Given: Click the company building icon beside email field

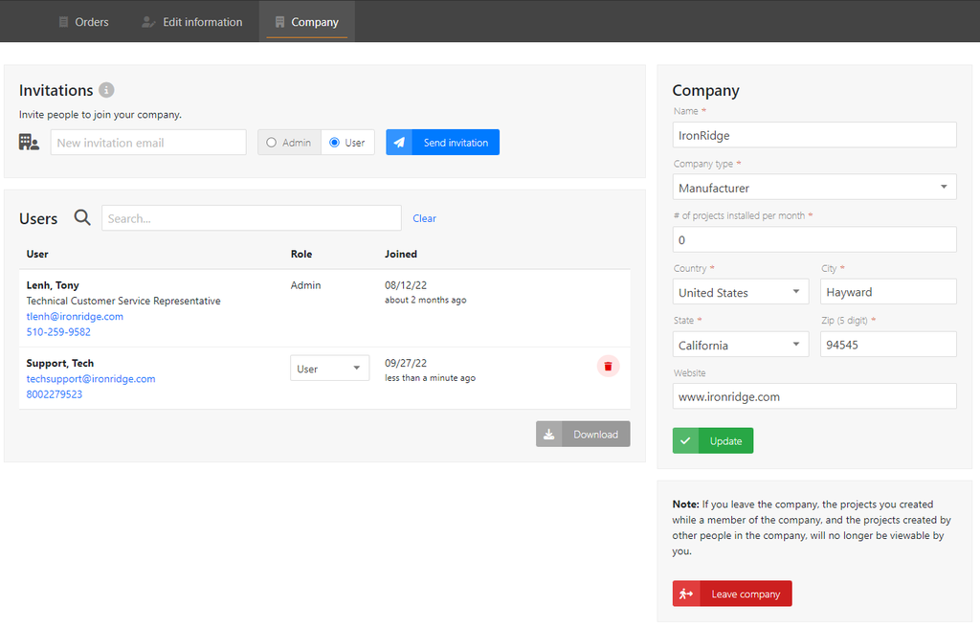Looking at the screenshot, I should (x=29, y=143).
